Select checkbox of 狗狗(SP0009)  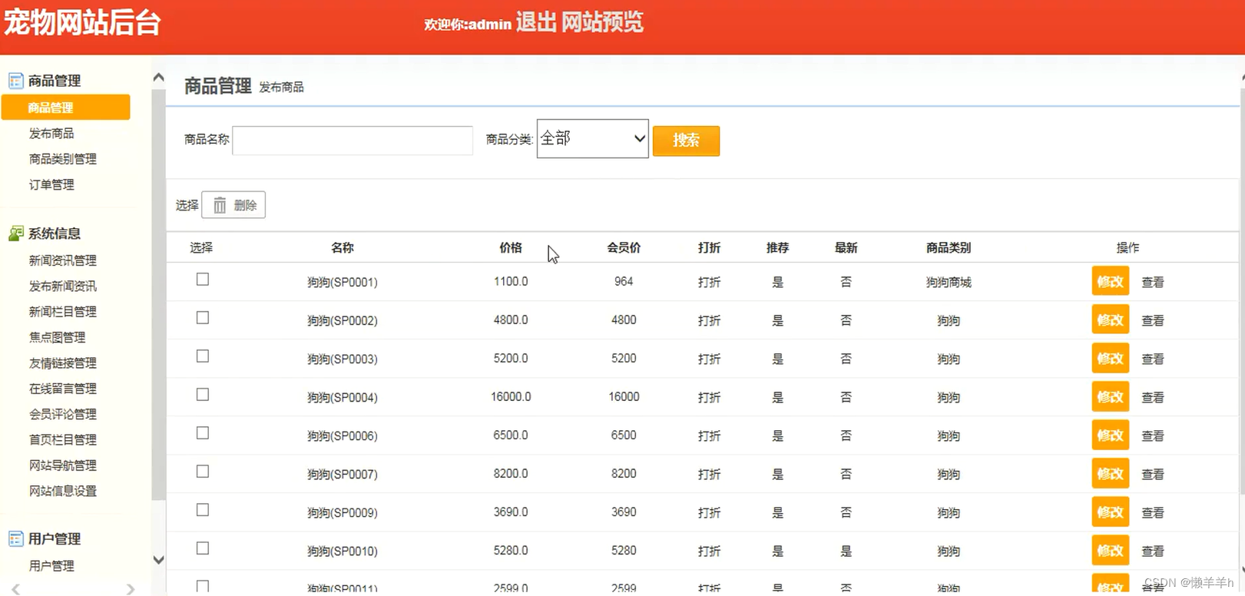(x=203, y=510)
